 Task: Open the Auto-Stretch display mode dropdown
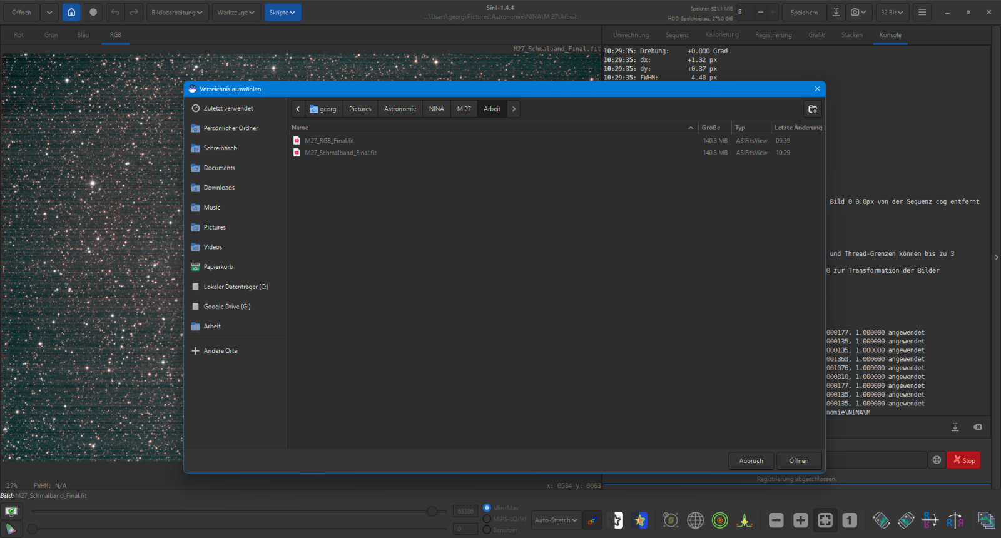click(x=556, y=520)
